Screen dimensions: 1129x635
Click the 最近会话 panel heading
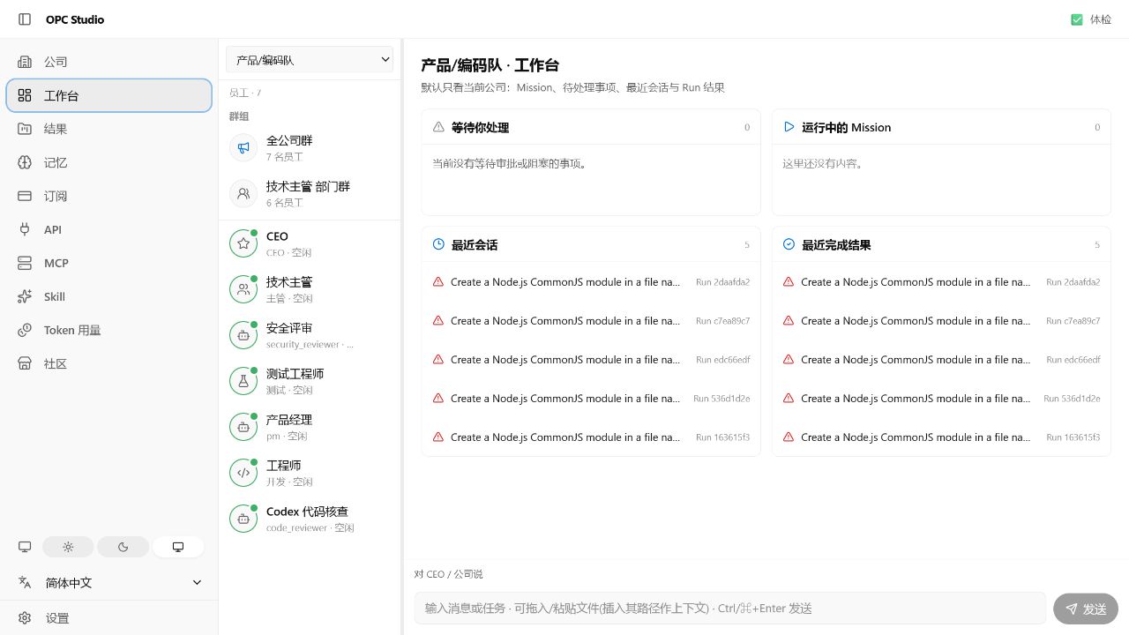[475, 245]
